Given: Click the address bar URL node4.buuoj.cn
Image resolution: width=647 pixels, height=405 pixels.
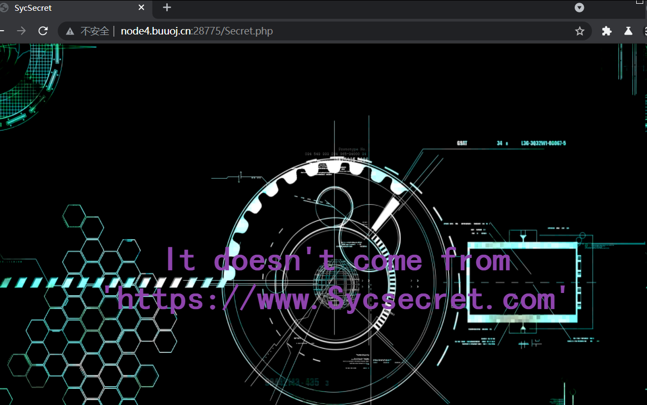Looking at the screenshot, I should [197, 31].
